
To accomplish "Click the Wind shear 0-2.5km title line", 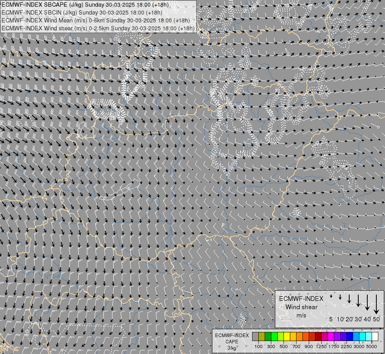I will (x=98, y=28).
